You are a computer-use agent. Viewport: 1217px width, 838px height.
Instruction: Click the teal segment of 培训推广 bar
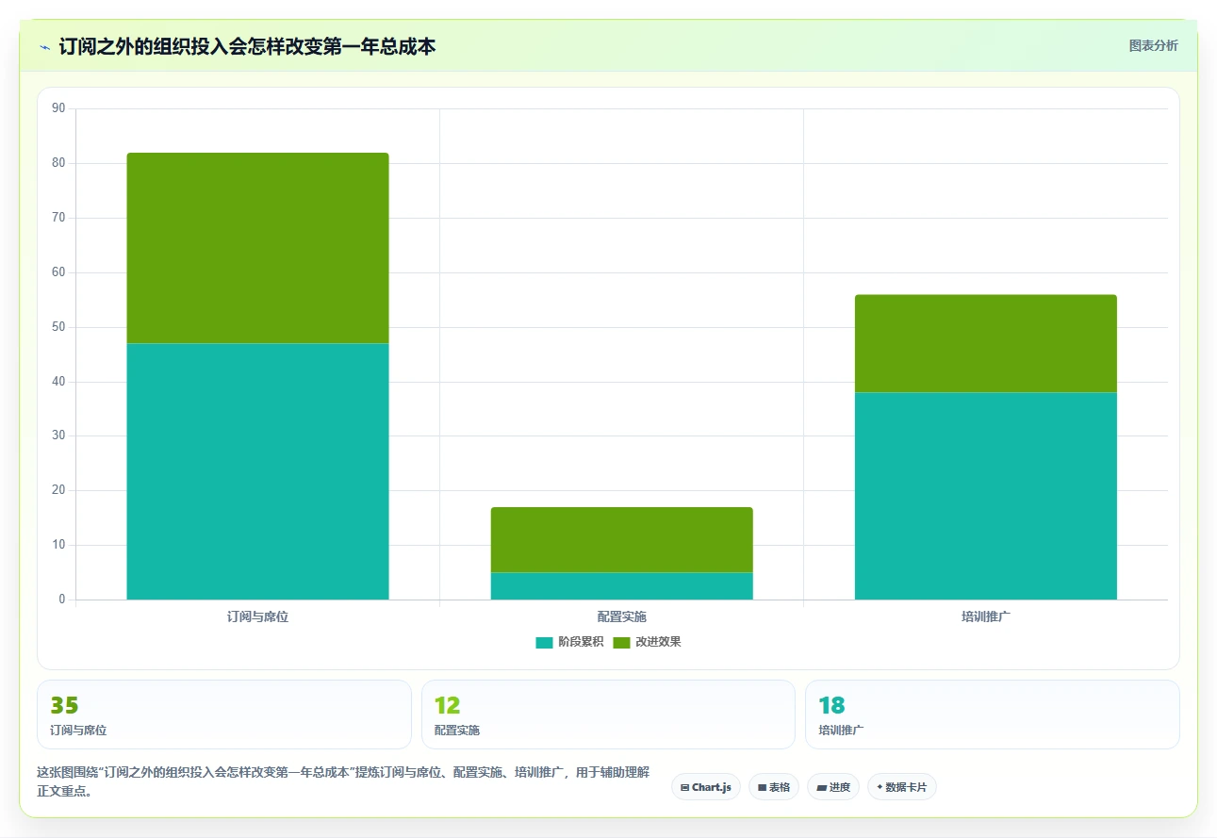[x=985, y=496]
